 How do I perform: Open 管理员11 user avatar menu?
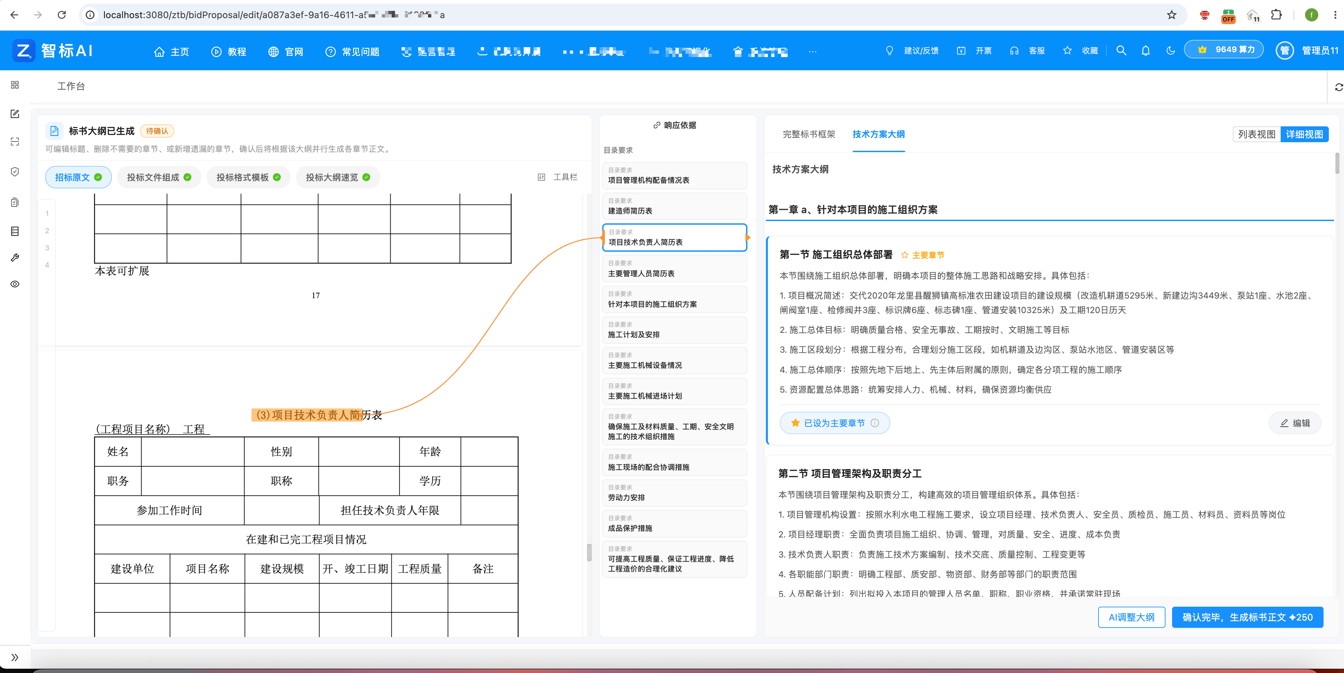(x=1307, y=50)
